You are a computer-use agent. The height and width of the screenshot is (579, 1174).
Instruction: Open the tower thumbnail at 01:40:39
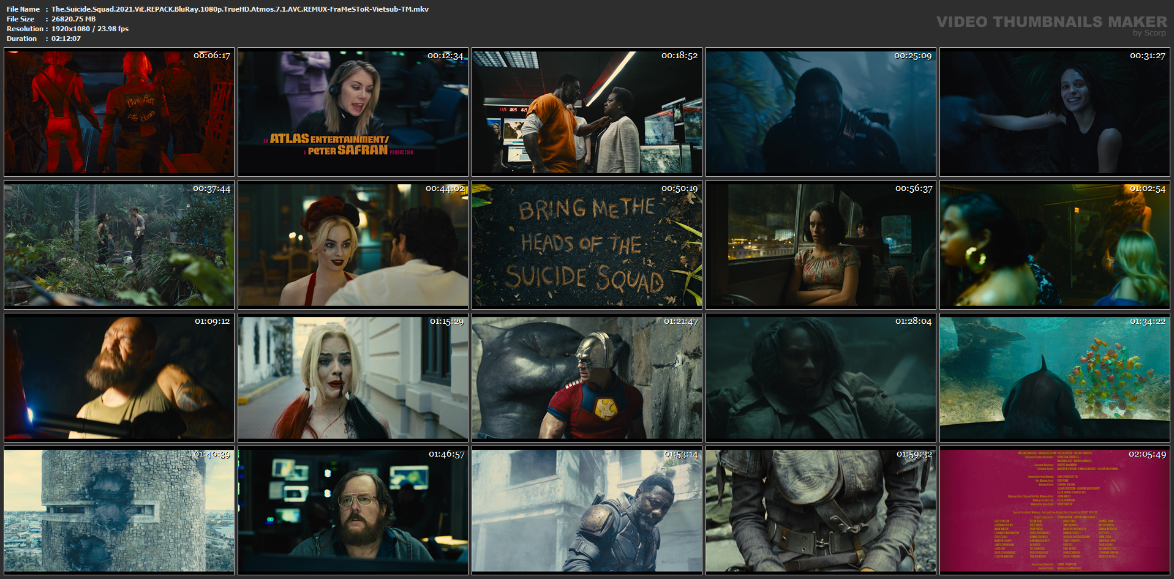point(119,510)
